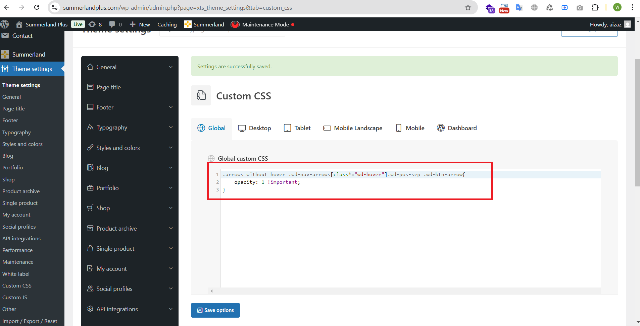Switch to the Desktop CSS tab
The width and height of the screenshot is (640, 326).
click(254, 128)
